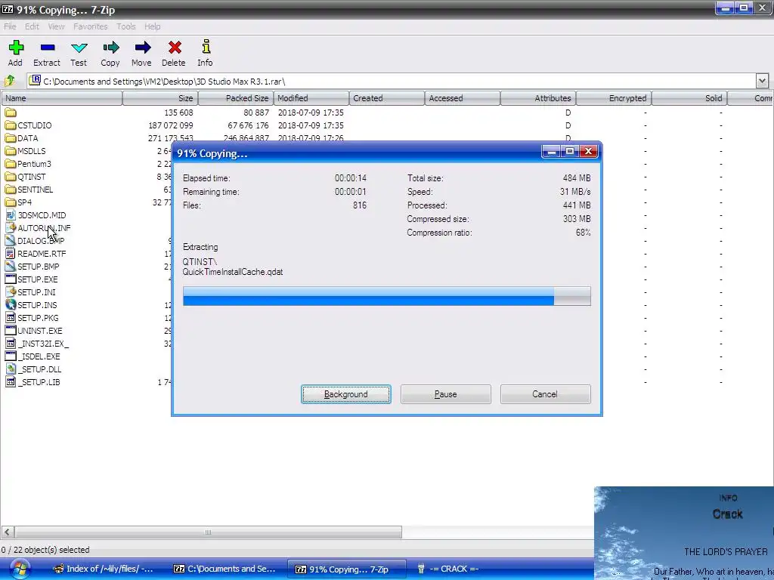Sort by the Modified column header
Screen dimensions: 774x580
pos(311,98)
